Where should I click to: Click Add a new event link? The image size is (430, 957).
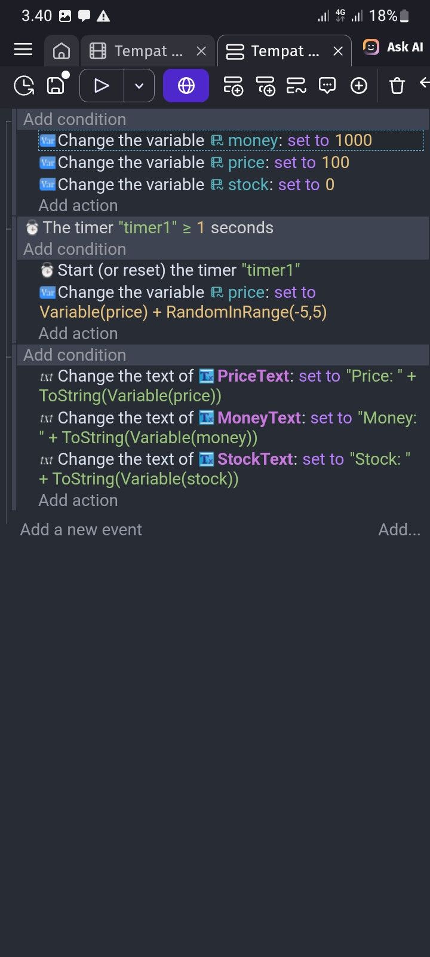81,530
